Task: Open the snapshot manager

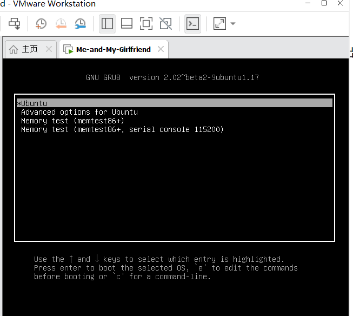Action: pos(80,24)
